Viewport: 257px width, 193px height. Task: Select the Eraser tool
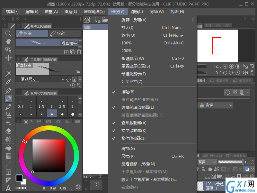coord(8,131)
